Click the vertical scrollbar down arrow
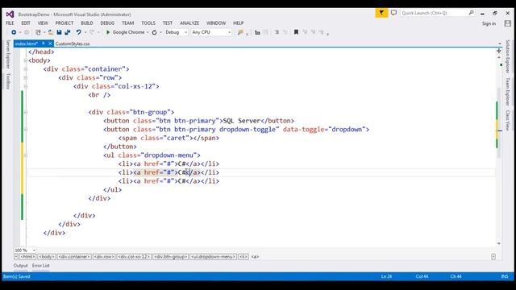Screen dimensions: 516x290 499,243
